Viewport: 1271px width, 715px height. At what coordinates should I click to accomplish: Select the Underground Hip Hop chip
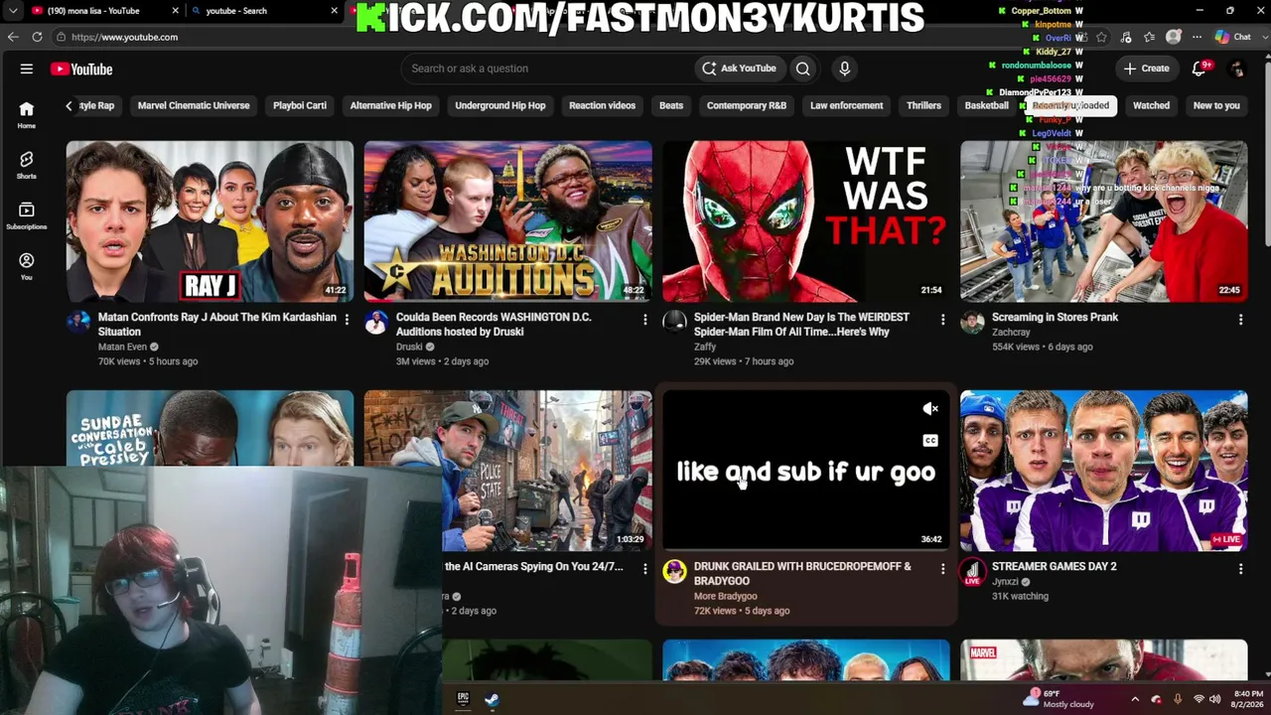(x=500, y=105)
